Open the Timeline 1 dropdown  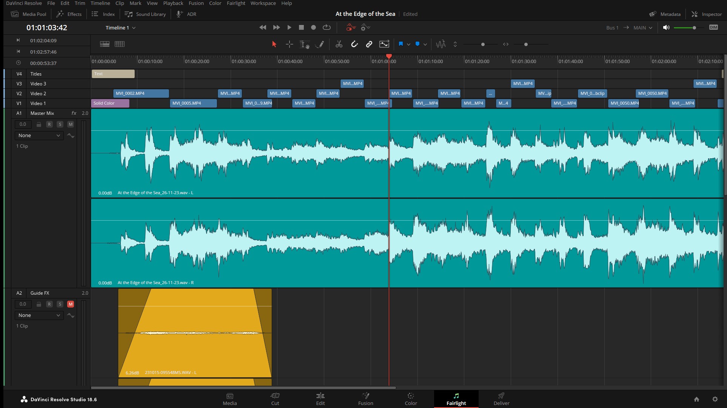120,28
